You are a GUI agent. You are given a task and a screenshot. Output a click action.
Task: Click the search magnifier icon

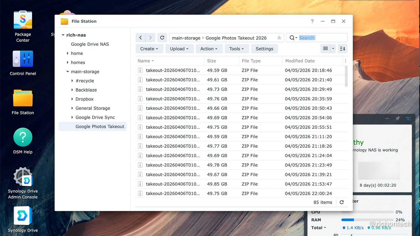[292, 38]
